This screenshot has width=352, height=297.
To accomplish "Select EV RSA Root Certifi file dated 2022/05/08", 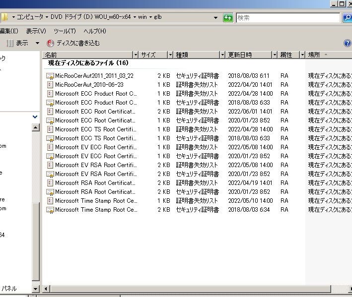I will pyautogui.click(x=96, y=165).
